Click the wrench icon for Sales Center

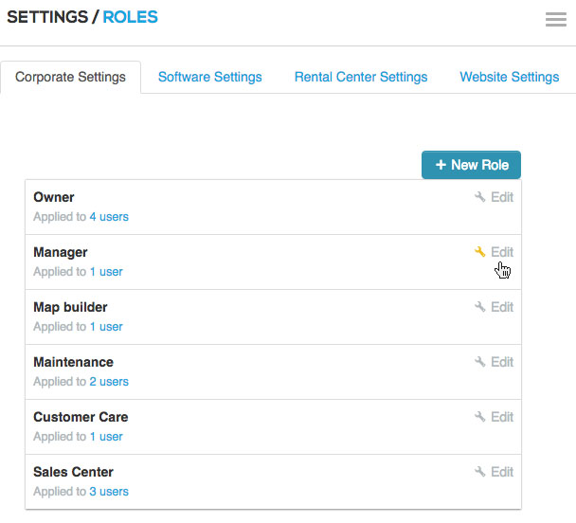480,472
